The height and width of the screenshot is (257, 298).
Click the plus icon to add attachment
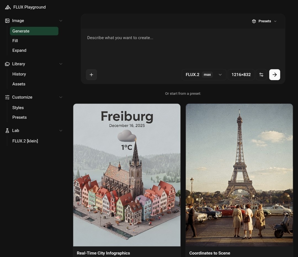(x=91, y=75)
